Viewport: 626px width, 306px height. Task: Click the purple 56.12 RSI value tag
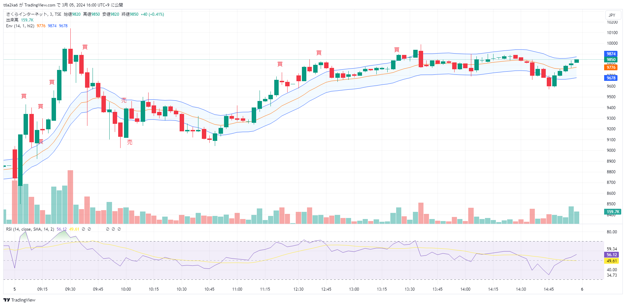(x=611, y=255)
